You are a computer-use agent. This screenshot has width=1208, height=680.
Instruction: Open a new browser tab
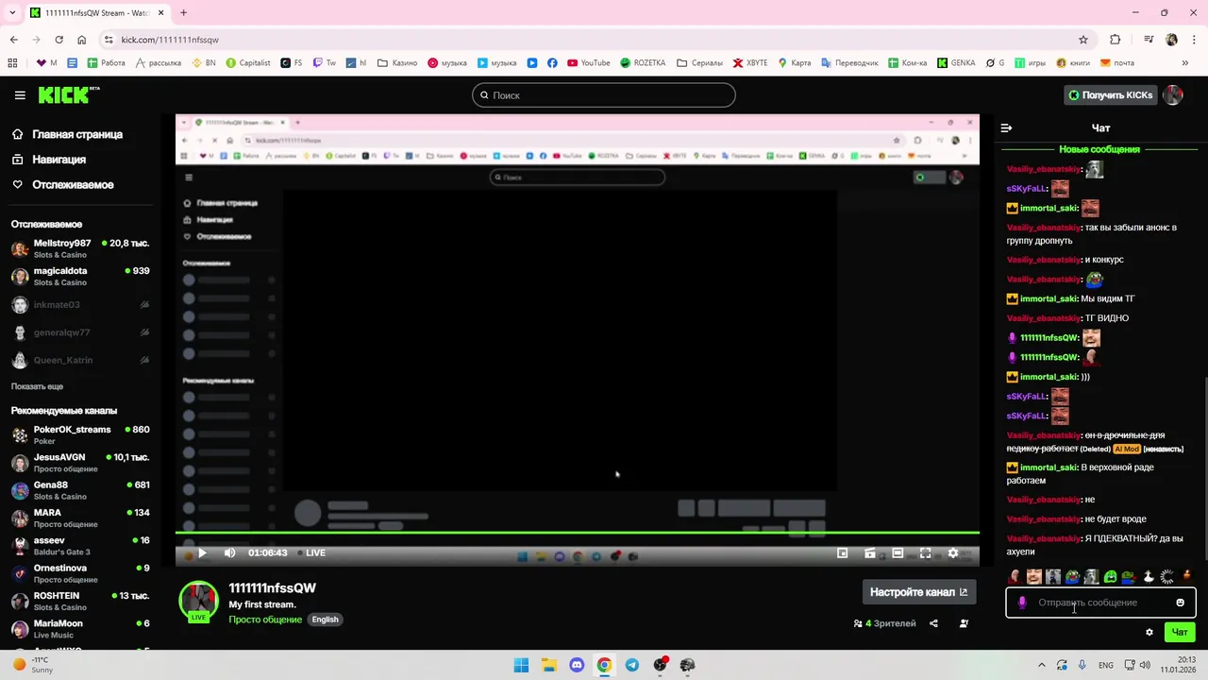coord(183,13)
